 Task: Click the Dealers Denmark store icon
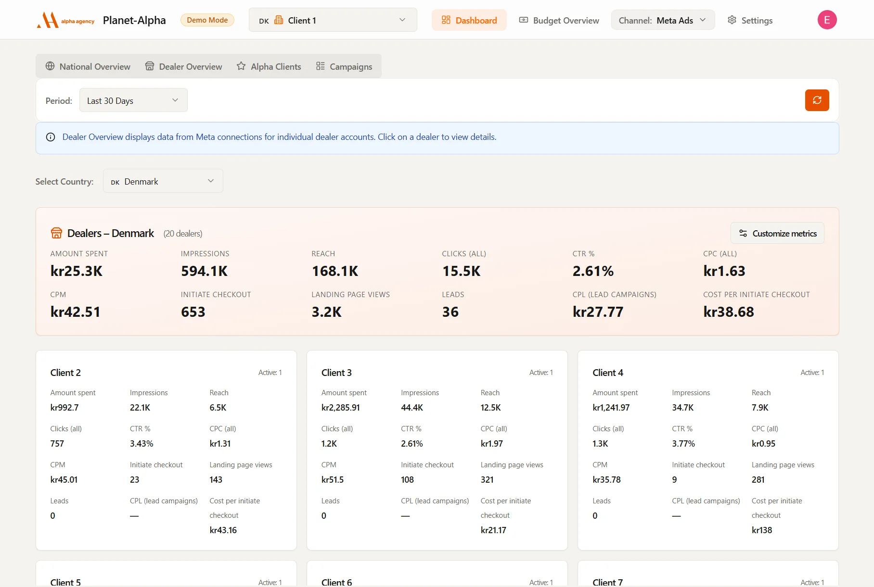click(56, 233)
